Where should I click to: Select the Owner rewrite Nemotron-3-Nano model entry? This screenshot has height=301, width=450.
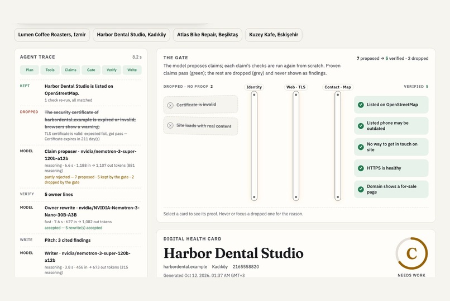tap(80, 217)
